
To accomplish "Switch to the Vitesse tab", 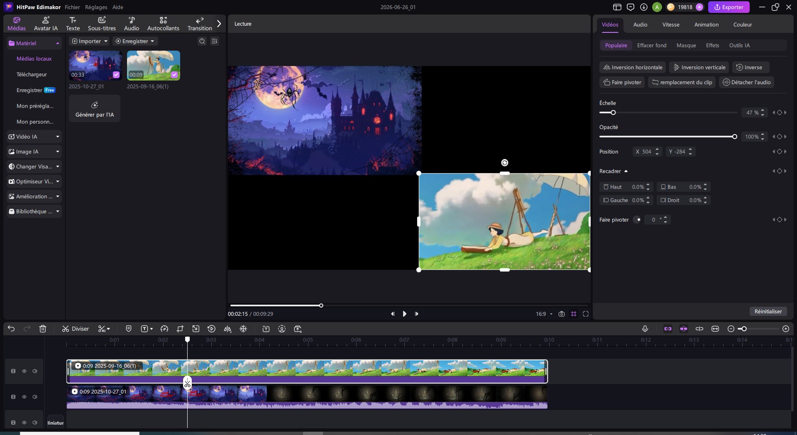I will click(x=671, y=24).
